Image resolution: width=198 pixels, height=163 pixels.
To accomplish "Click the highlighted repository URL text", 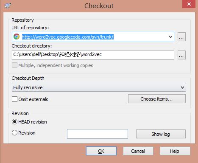I will pyautogui.click(x=68, y=37).
